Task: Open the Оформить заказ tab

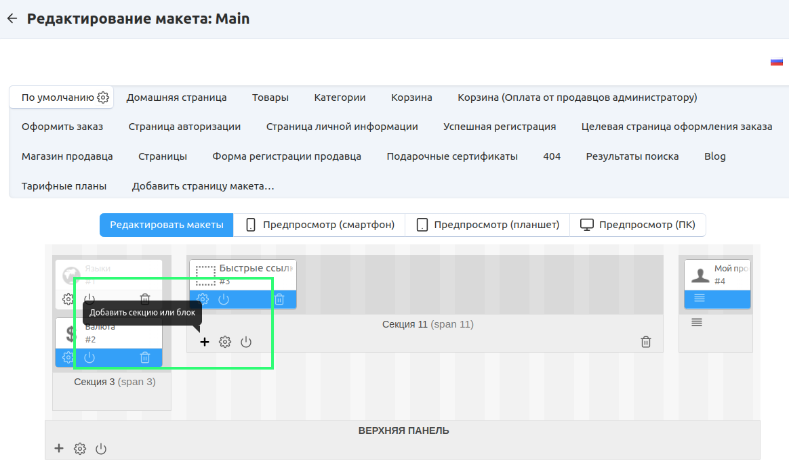Action: point(62,127)
